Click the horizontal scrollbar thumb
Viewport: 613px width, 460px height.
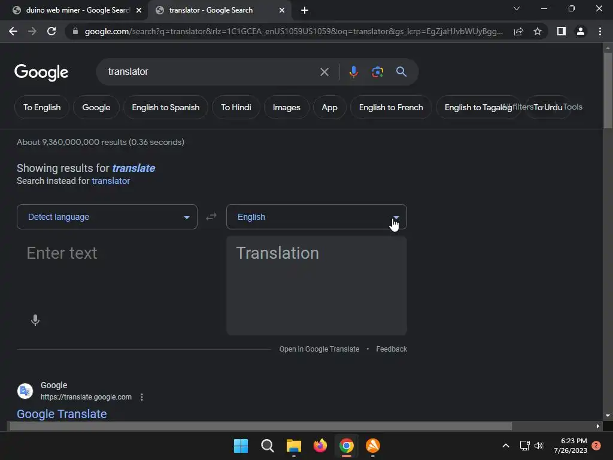[261, 426]
